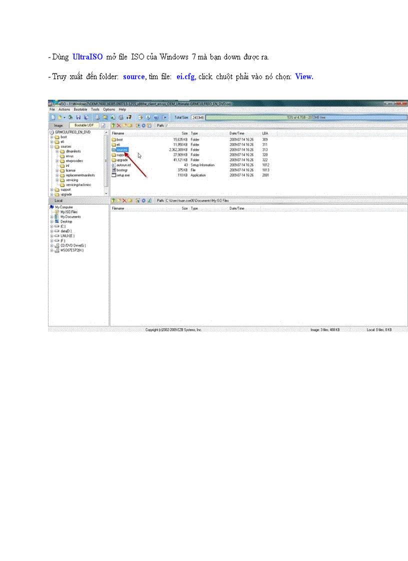Collapse the sources folder in the image tree

(x=53, y=147)
